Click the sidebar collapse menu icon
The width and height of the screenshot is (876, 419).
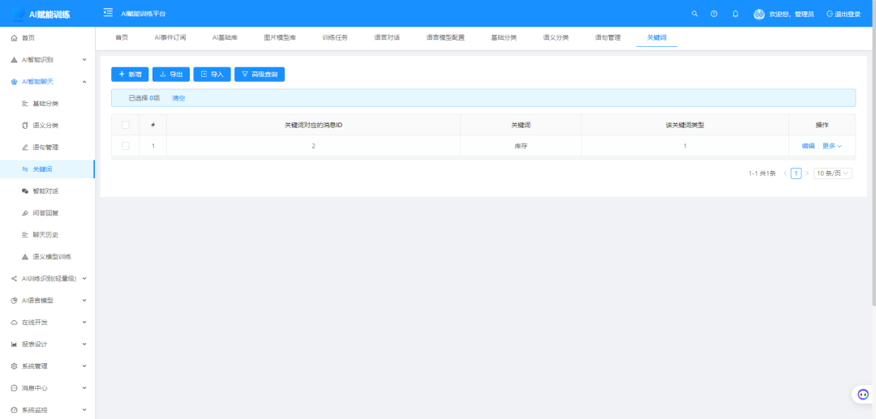point(108,13)
